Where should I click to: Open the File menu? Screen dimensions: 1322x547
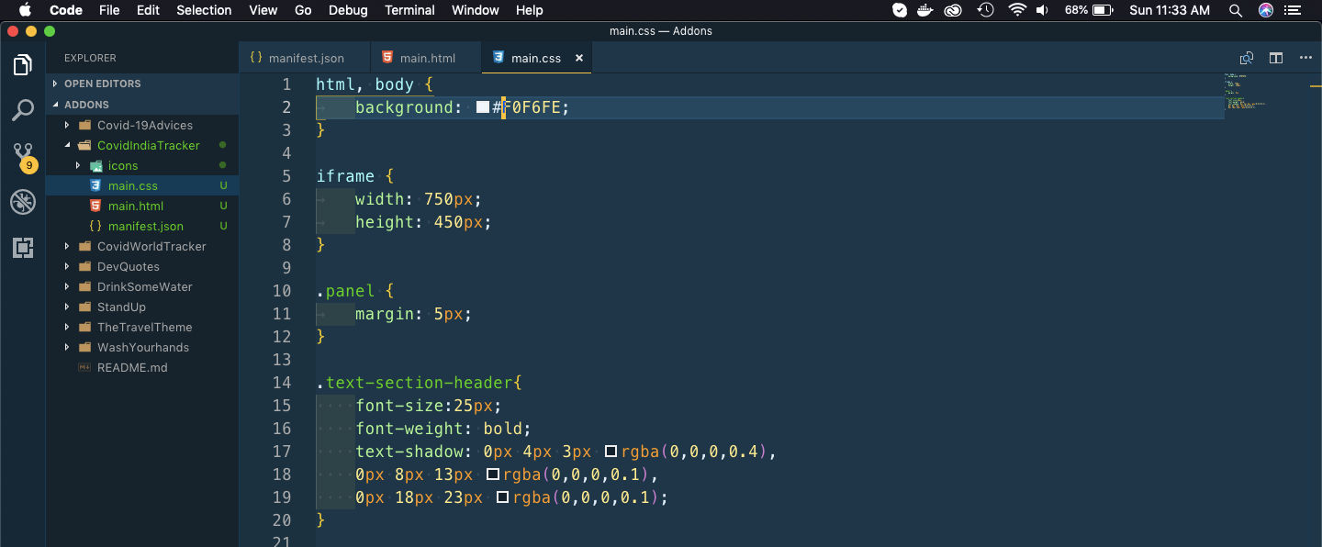pyautogui.click(x=109, y=10)
